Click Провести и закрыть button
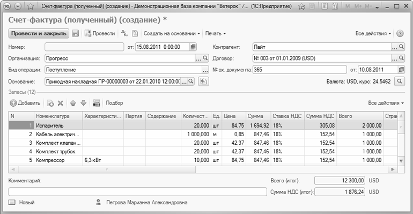This screenshot has width=413, height=214. [39, 33]
